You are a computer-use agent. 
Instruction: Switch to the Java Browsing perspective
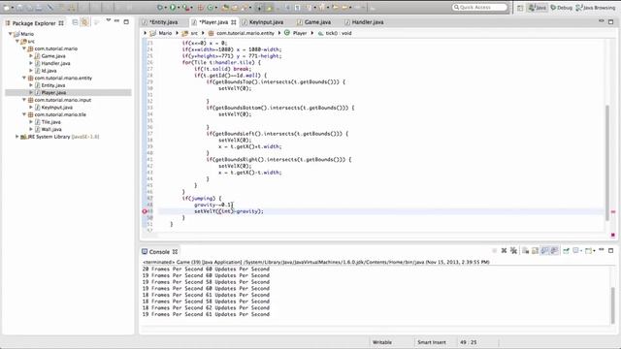[596, 8]
